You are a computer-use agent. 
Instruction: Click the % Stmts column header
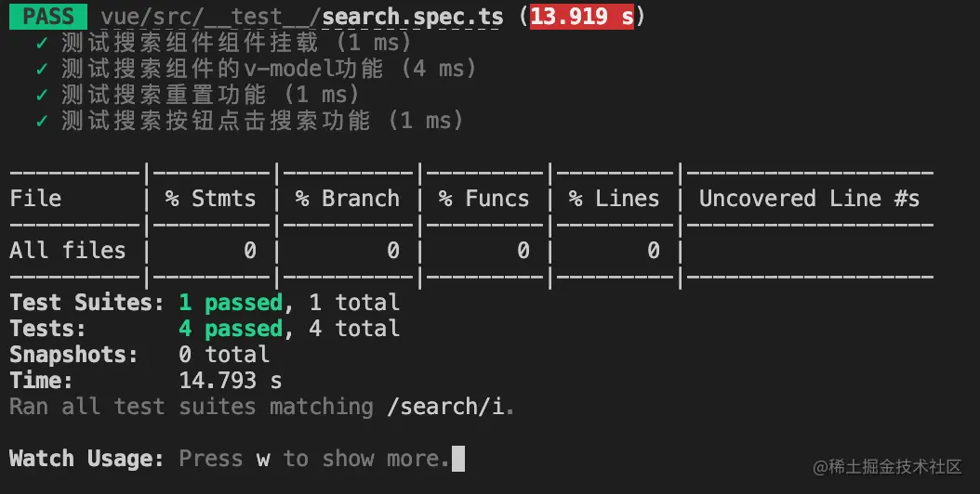[x=210, y=199]
